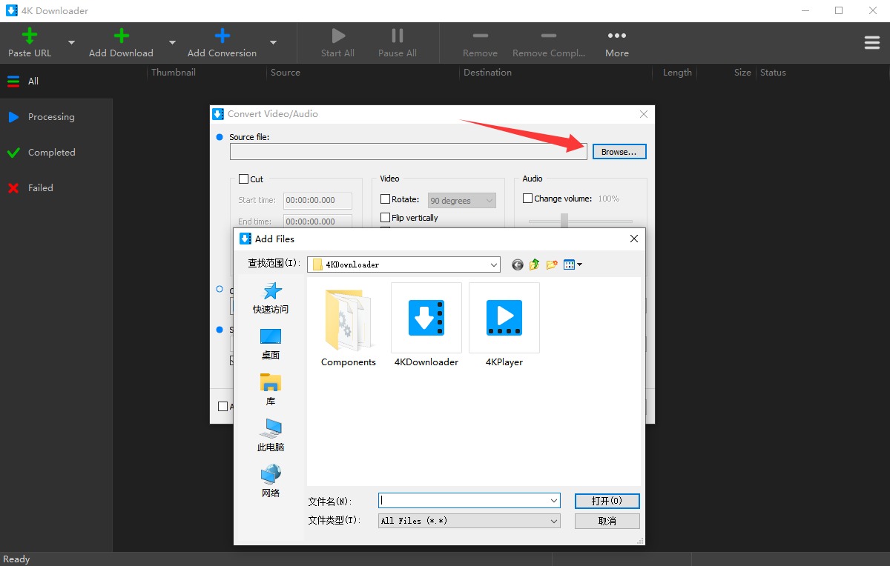Click the Paste URL toolbar icon
890x566 pixels.
30,36
